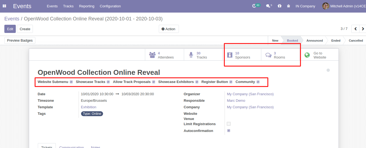Set stage to New
This screenshot has width=366, height=148.
(x=275, y=41)
